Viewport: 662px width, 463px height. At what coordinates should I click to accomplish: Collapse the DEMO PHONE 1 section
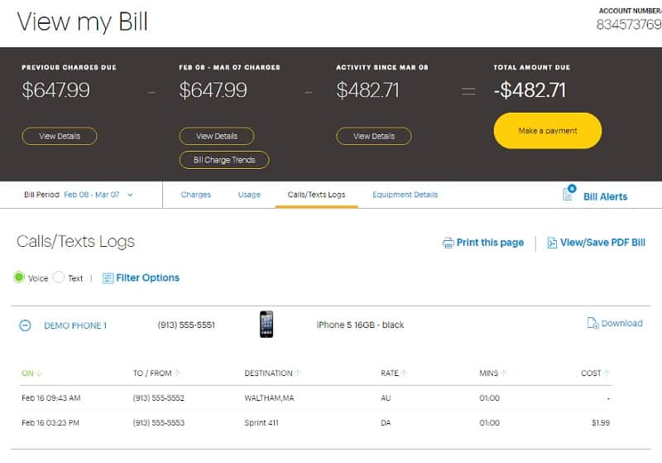[x=25, y=326]
